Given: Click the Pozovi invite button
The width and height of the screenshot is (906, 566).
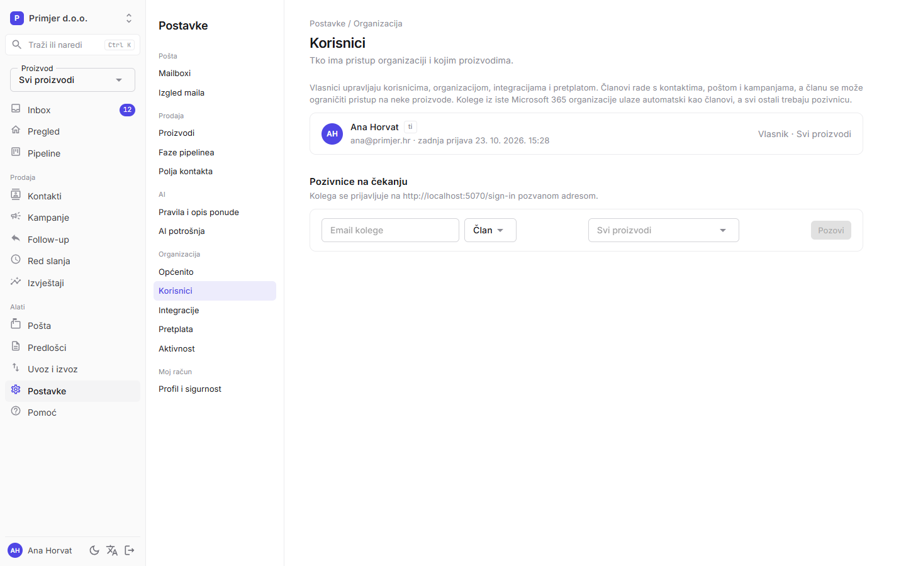Looking at the screenshot, I should click(831, 230).
